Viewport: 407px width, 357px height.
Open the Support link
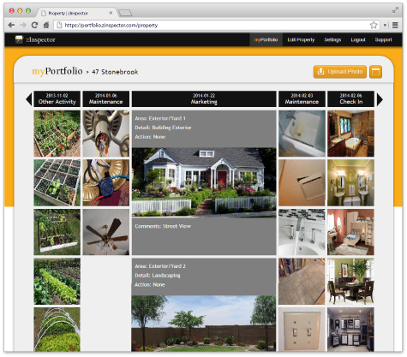[383, 39]
